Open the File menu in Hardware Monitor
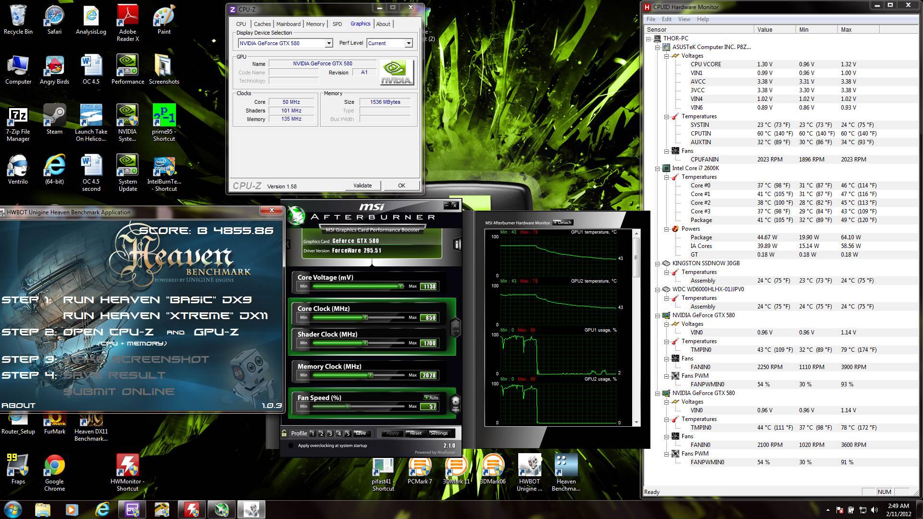The image size is (923, 519). click(651, 19)
